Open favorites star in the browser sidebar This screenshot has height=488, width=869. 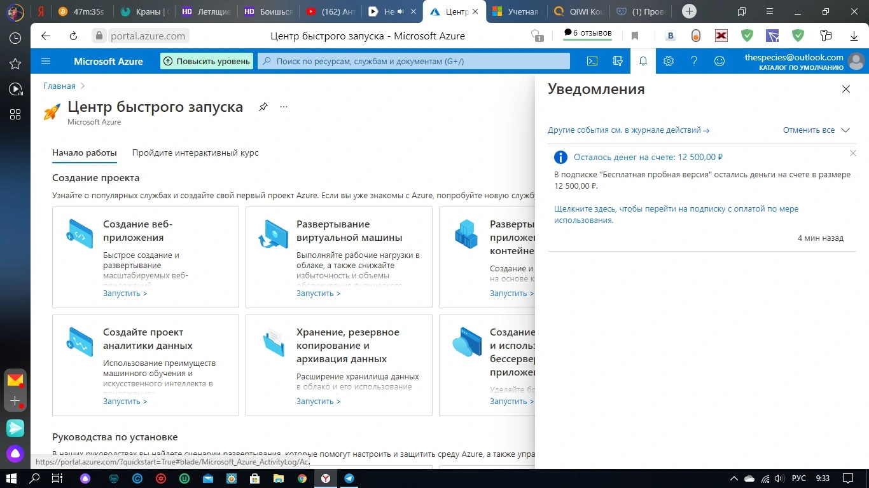pyautogui.click(x=15, y=64)
